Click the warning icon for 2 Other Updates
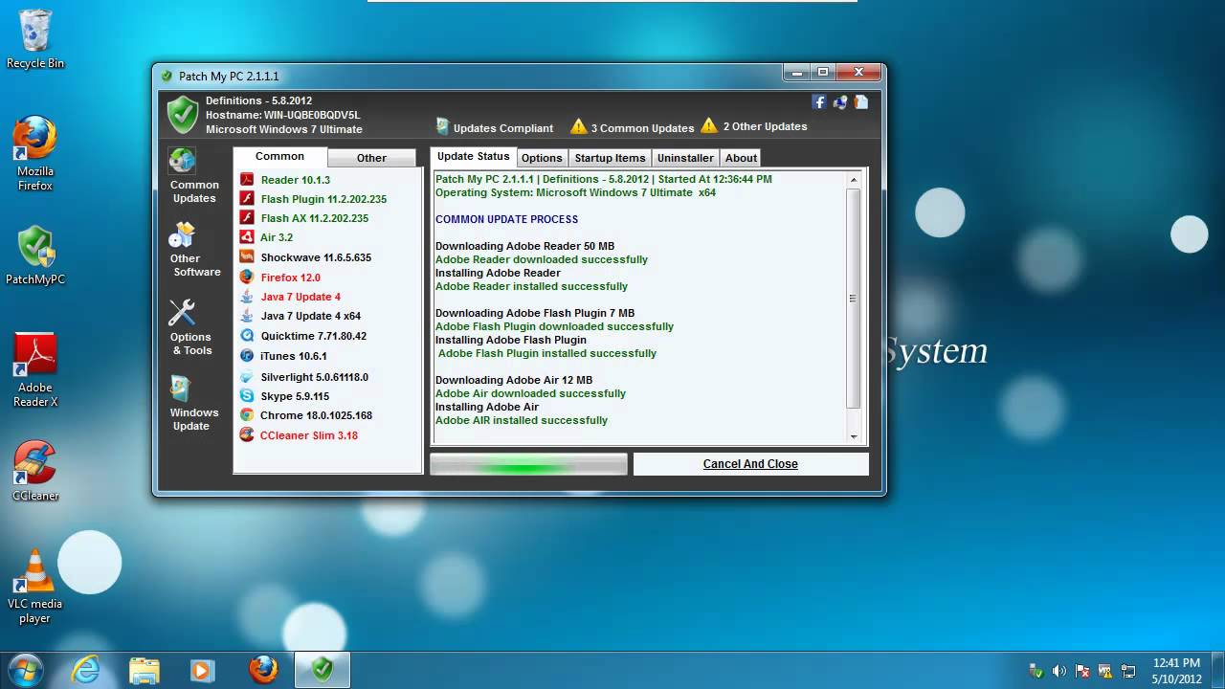The height and width of the screenshot is (689, 1225). (x=709, y=125)
